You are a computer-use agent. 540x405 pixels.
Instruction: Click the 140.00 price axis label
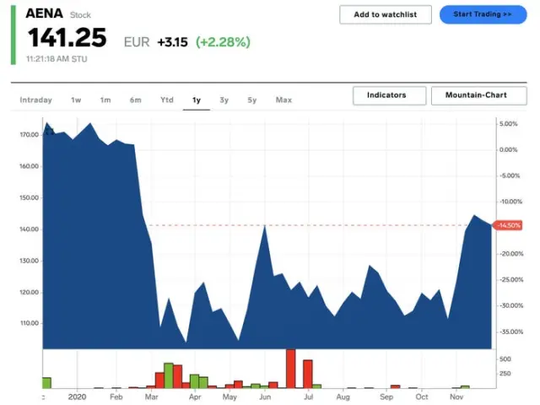[x=29, y=229]
